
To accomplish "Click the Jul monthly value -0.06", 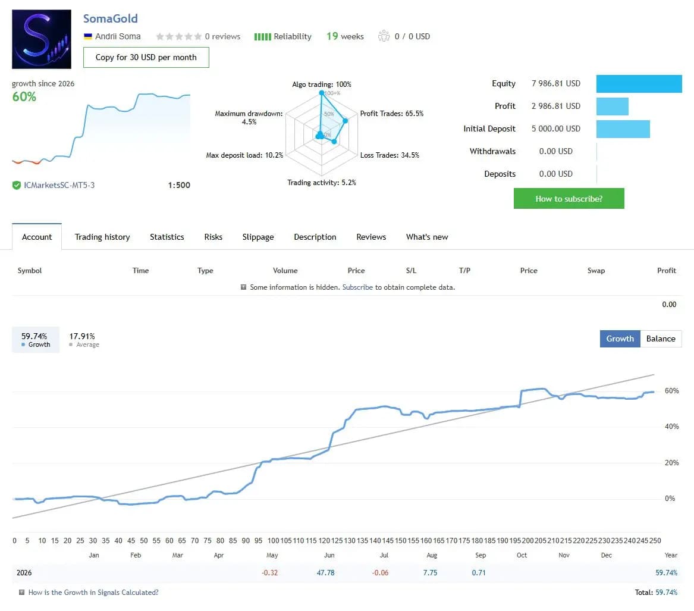I will click(380, 572).
